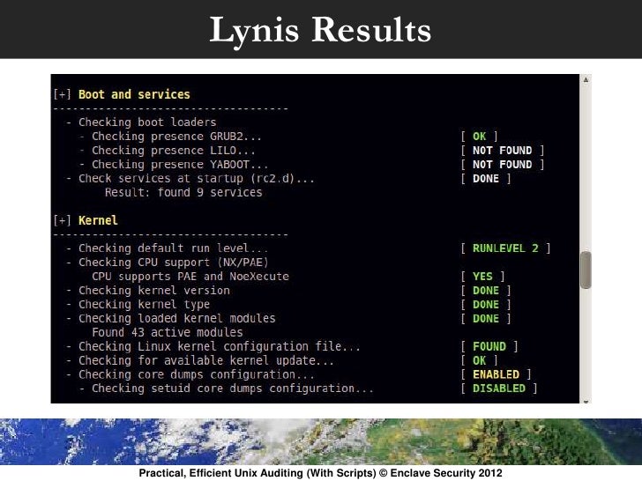Click Checking default run level line
Image resolution: width=642 pixels, height=481 pixels.
[167, 248]
